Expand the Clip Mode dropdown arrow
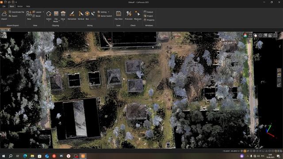 pyautogui.click(x=59, y=21)
